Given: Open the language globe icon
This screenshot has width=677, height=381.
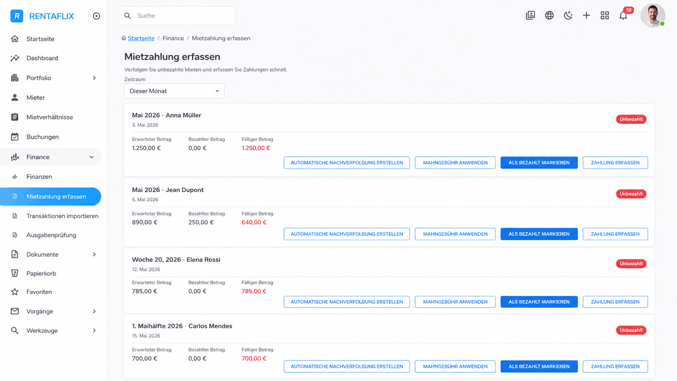Looking at the screenshot, I should click(549, 15).
